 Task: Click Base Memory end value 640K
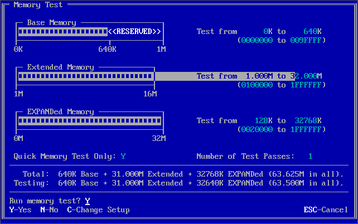click(x=312, y=32)
